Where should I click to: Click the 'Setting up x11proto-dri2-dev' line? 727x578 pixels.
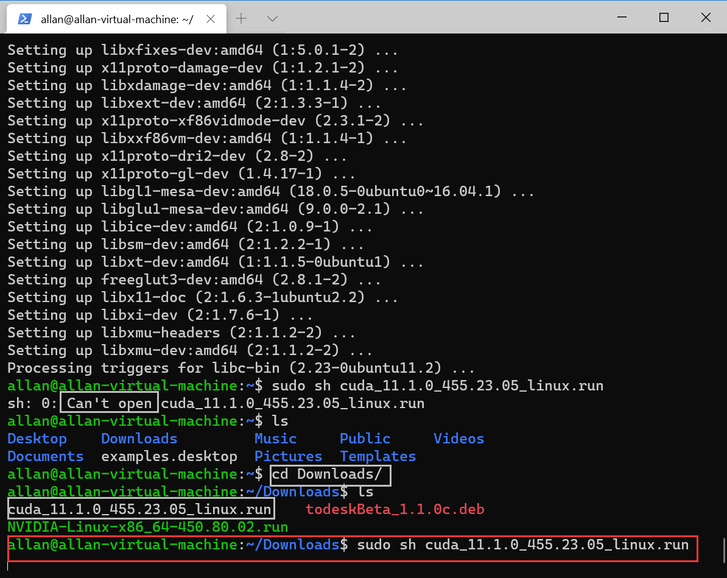pyautogui.click(x=177, y=157)
